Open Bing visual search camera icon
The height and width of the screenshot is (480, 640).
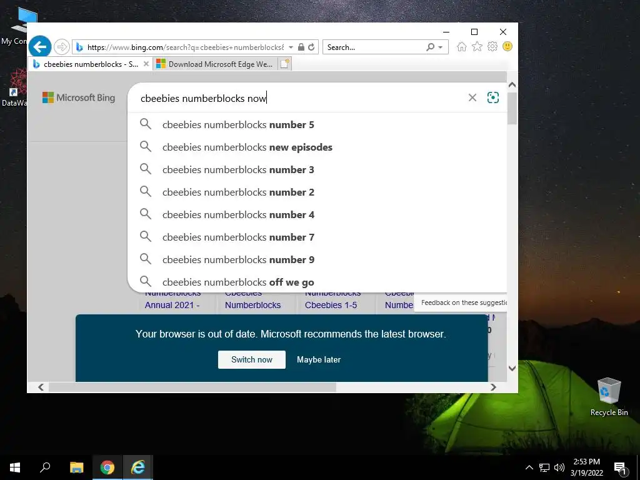pyautogui.click(x=493, y=97)
